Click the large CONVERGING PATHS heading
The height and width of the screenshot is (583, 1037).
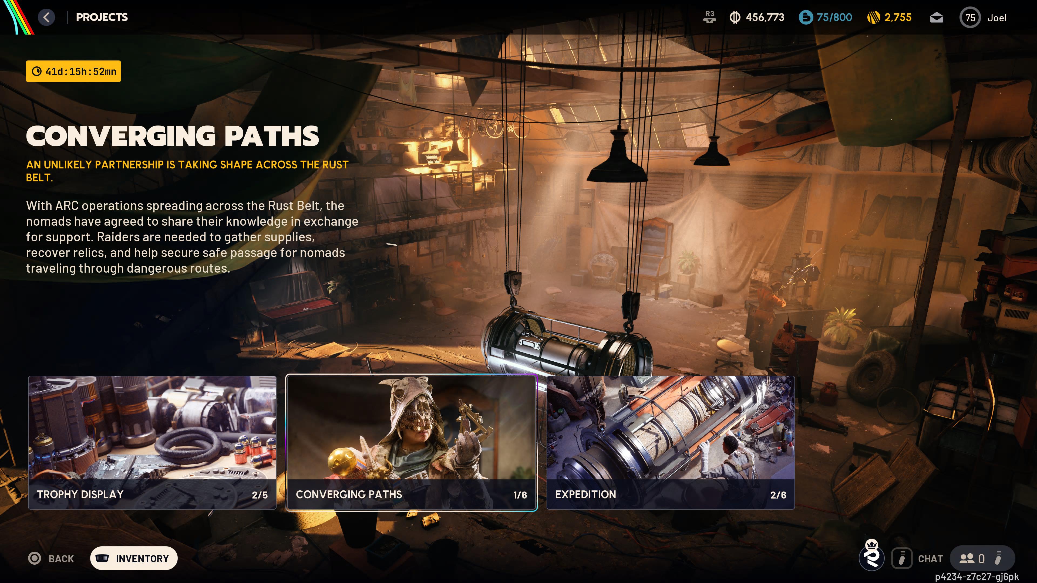pos(172,136)
